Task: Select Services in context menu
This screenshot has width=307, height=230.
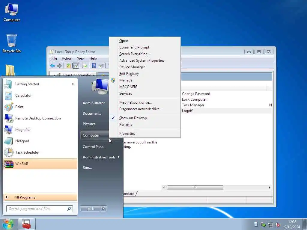Action: [x=145, y=93]
